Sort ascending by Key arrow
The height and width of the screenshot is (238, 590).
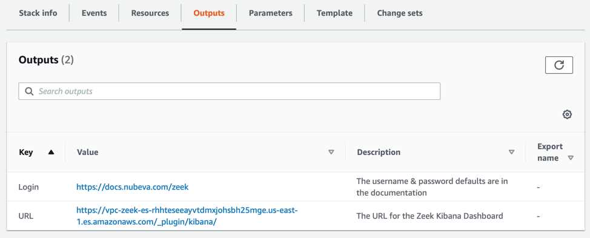51,152
